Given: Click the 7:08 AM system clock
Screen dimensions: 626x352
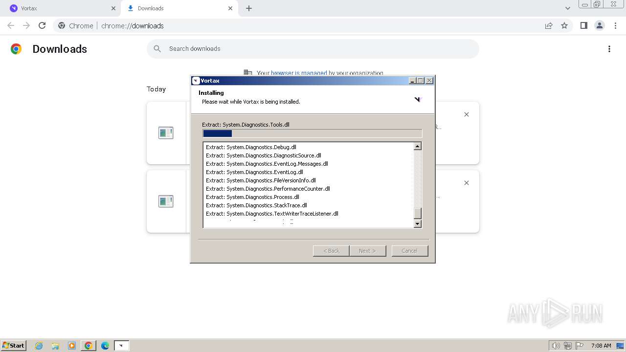Looking at the screenshot, I should point(601,346).
